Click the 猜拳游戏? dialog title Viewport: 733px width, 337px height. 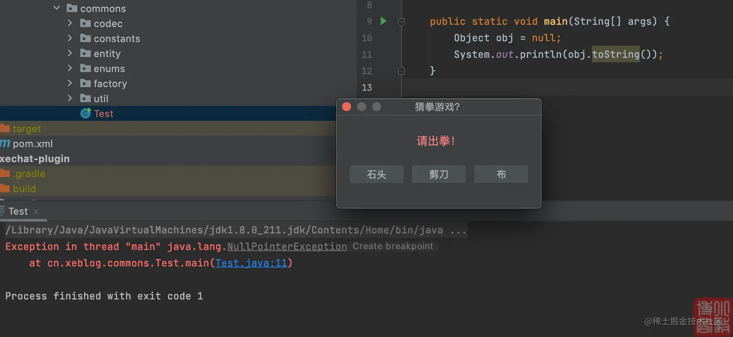[437, 107]
